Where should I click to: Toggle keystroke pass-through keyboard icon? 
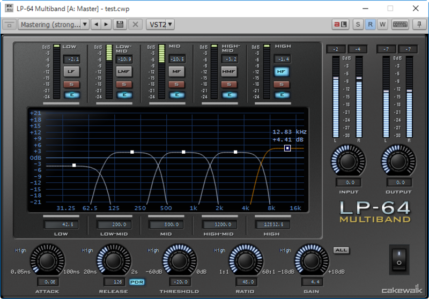[x=400, y=25]
